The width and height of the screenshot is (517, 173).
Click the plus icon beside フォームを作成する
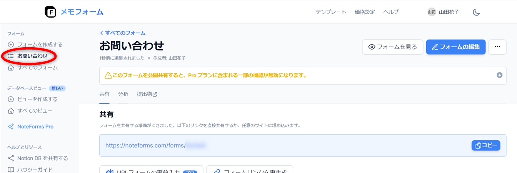pyautogui.click(x=11, y=45)
